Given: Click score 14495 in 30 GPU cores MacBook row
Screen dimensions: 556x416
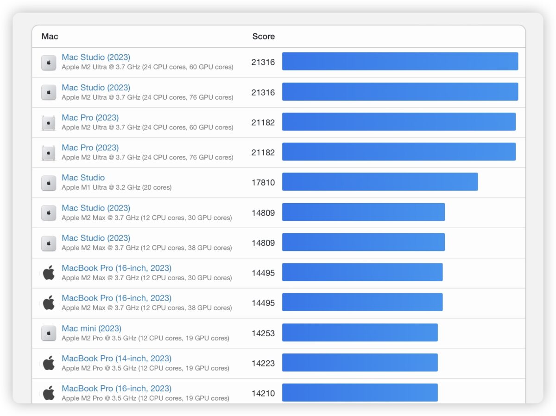Looking at the screenshot, I should click(x=263, y=273).
